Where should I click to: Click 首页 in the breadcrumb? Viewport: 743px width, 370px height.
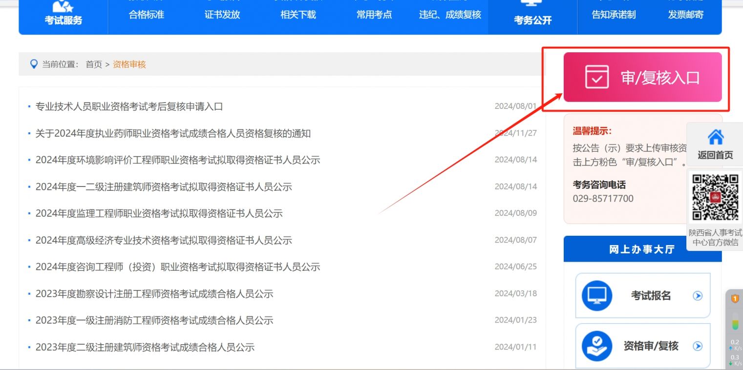(94, 64)
